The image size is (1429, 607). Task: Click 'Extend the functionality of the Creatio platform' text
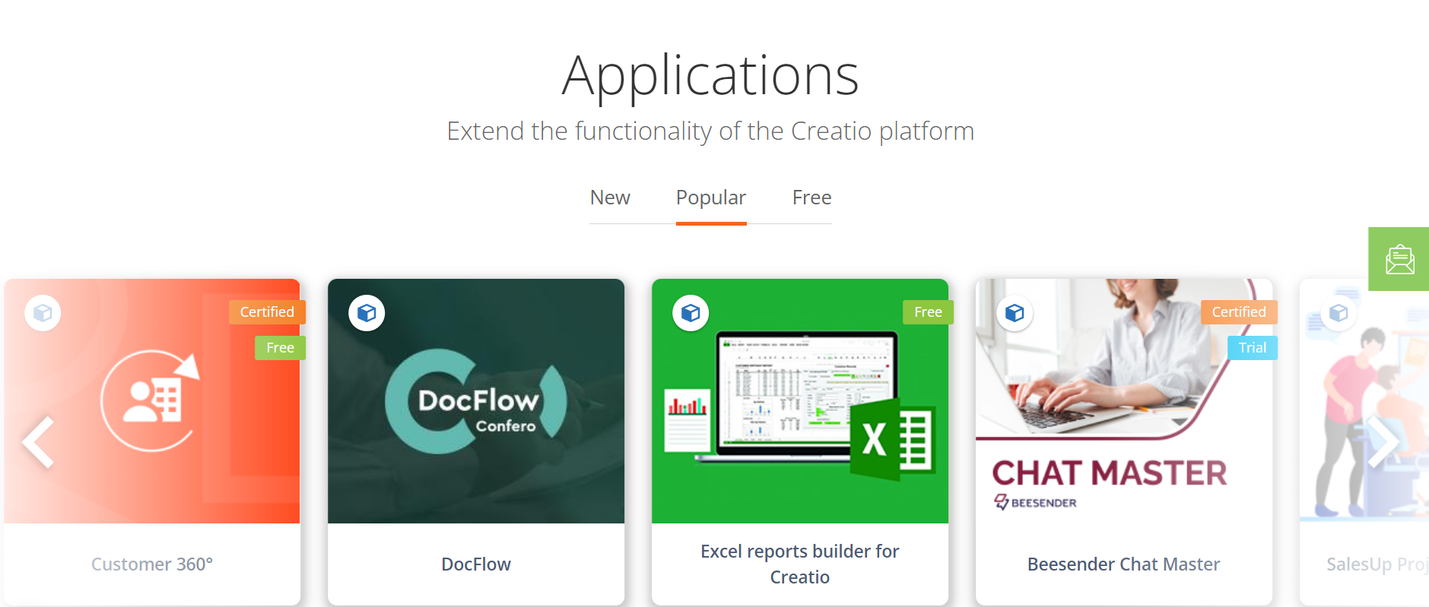pos(710,131)
